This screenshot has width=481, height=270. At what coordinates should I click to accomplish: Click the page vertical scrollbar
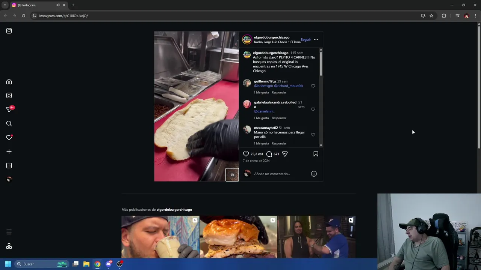coord(479,86)
